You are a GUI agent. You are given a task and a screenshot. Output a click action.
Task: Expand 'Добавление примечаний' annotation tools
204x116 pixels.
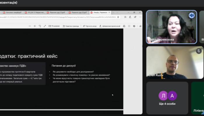point(110,26)
